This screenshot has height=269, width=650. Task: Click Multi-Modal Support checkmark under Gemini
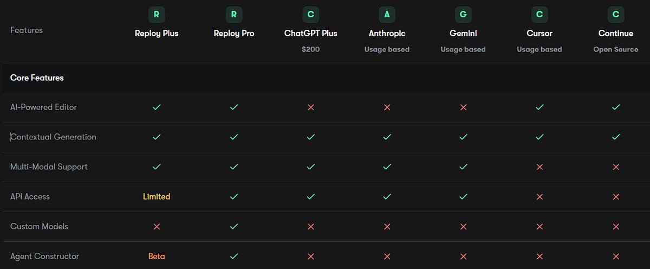(x=463, y=167)
